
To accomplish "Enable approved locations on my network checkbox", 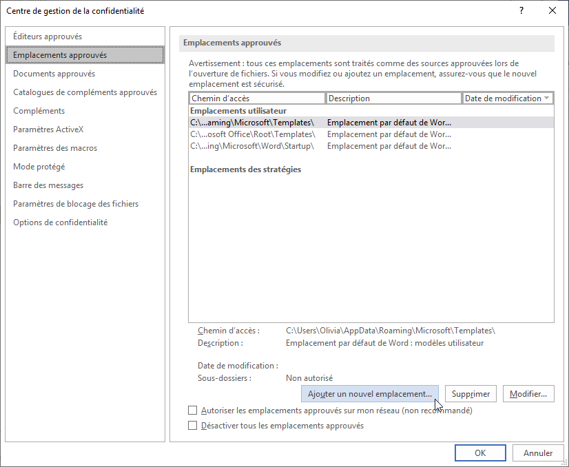I will [193, 411].
